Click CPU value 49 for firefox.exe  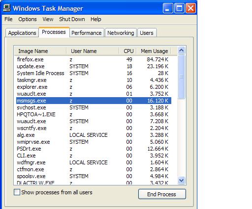(129, 59)
